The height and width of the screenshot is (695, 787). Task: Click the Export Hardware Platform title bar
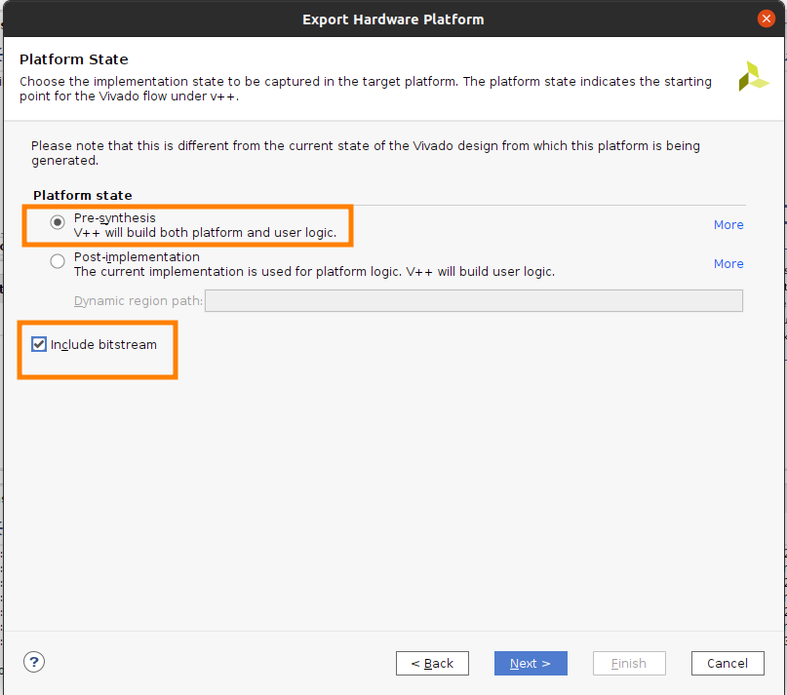click(393, 19)
